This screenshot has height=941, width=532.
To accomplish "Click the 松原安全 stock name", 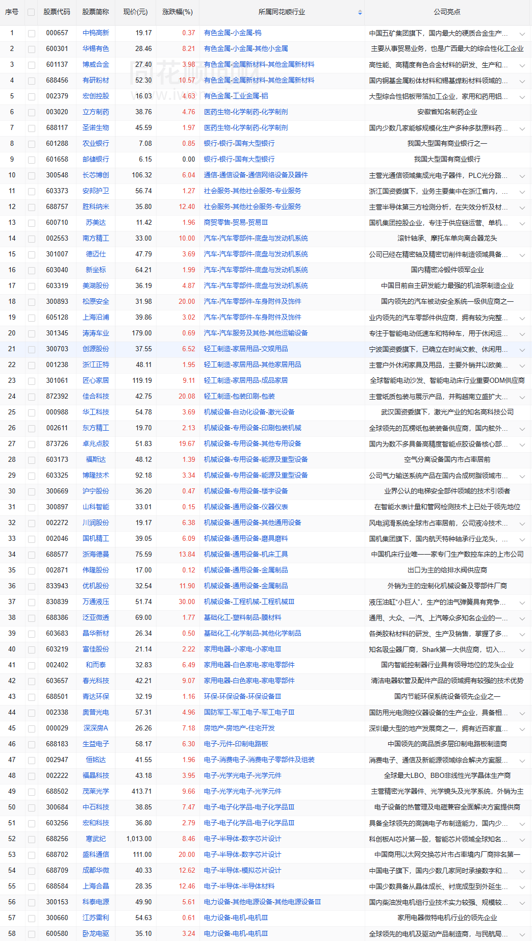I will click(x=96, y=302).
